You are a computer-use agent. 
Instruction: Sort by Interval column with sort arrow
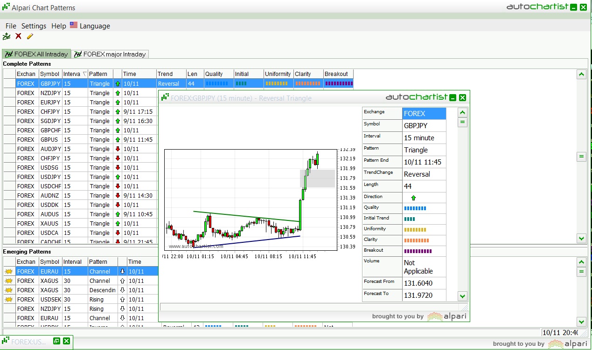(75, 74)
